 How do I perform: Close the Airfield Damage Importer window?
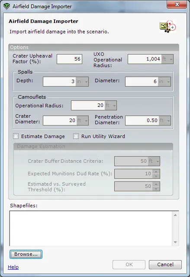pos(177,4)
